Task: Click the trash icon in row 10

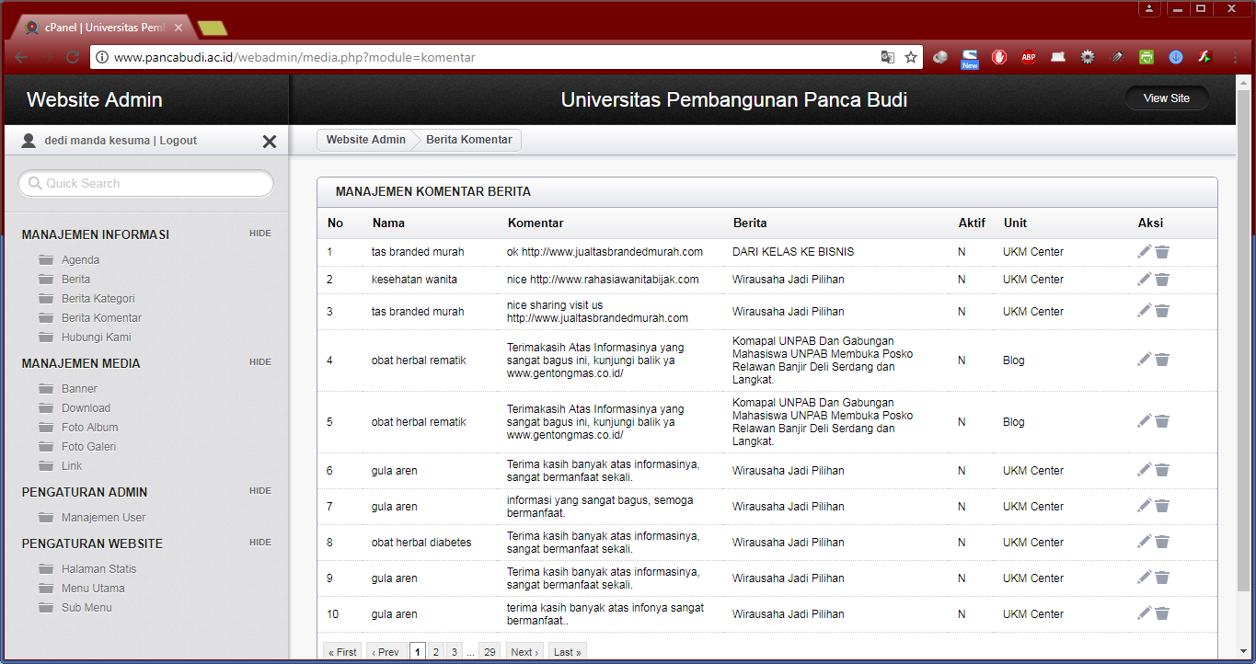Action: point(1162,613)
